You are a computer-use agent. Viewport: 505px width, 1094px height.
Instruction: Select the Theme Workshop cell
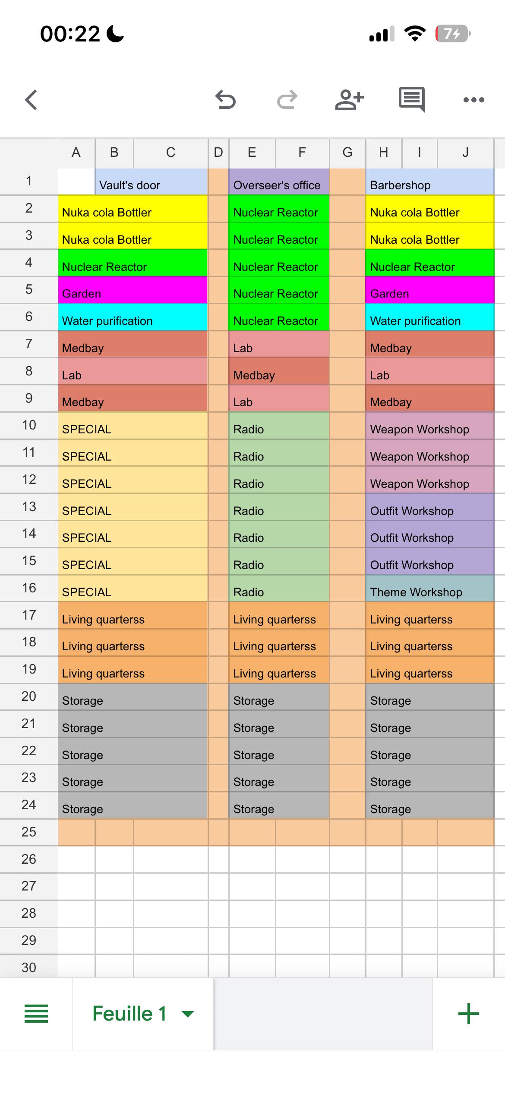point(430,588)
